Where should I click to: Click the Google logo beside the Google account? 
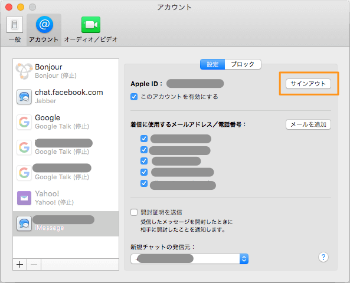(x=24, y=122)
